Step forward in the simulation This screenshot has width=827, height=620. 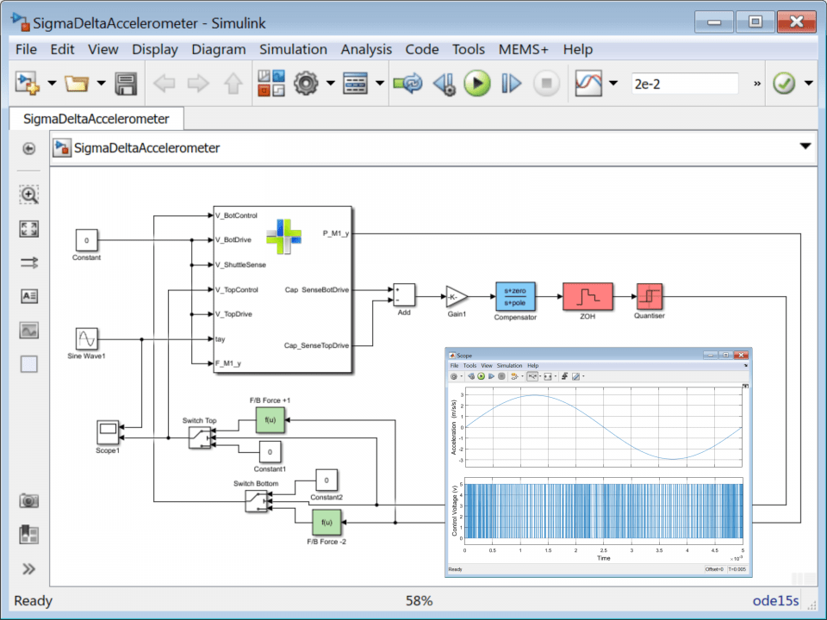pyautogui.click(x=512, y=84)
